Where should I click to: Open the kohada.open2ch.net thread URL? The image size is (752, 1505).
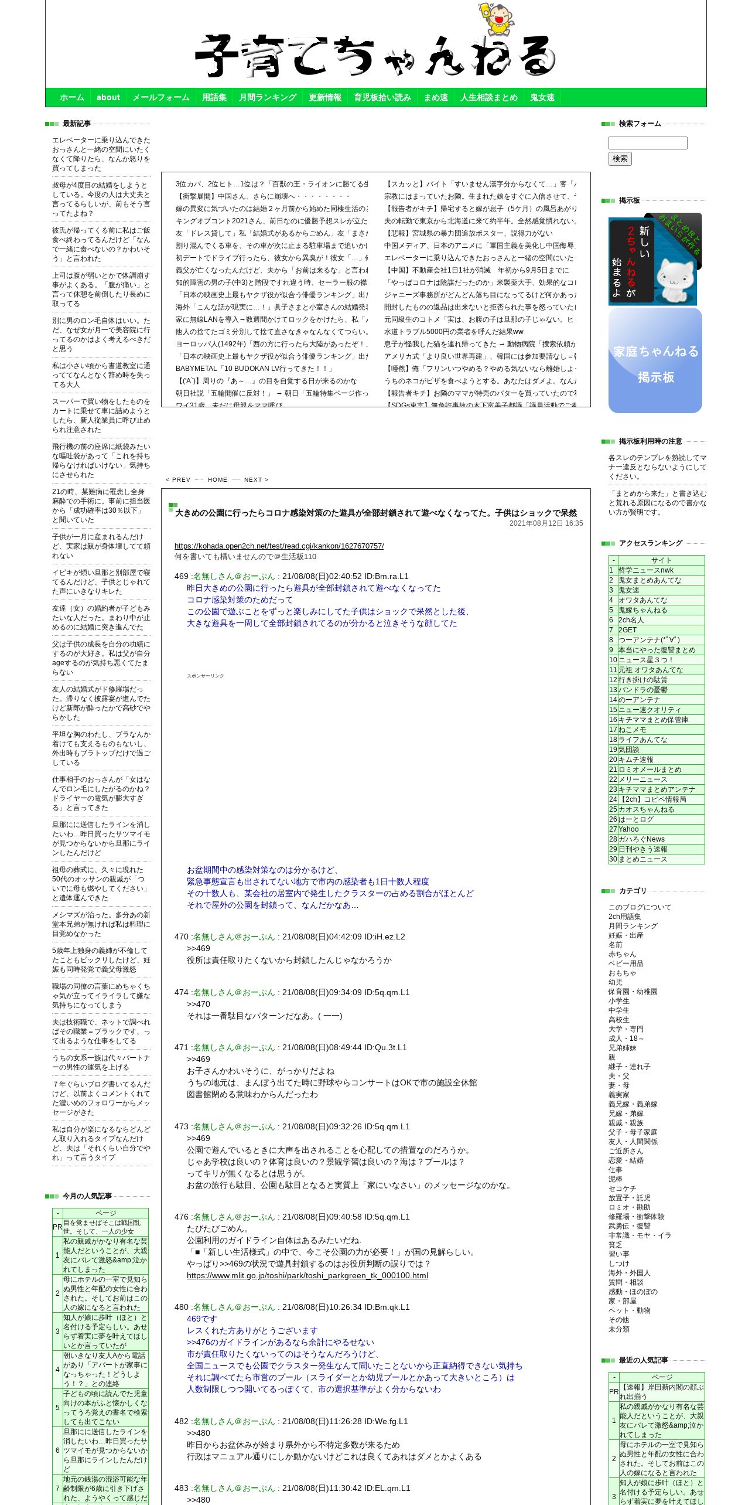pyautogui.click(x=279, y=546)
